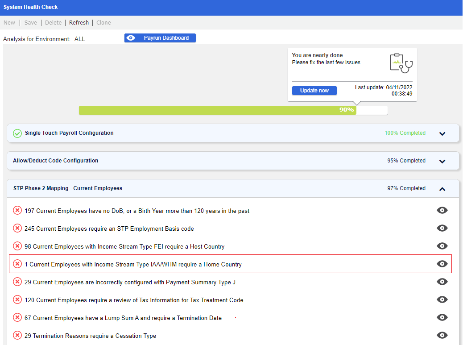Click New in the toolbar

coord(9,22)
